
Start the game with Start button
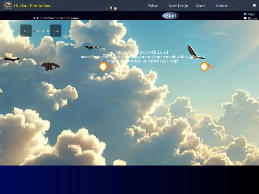coord(171,16)
